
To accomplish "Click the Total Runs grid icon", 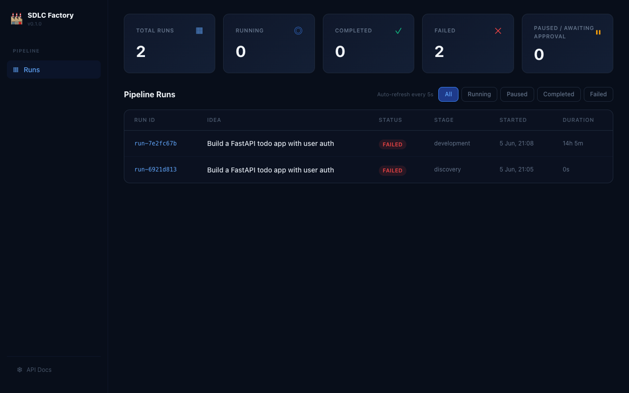I will [199, 30].
